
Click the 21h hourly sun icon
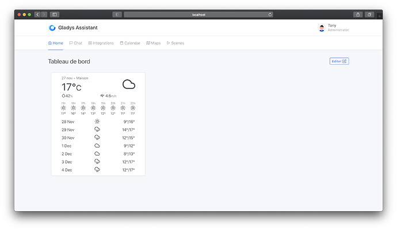click(x=123, y=108)
